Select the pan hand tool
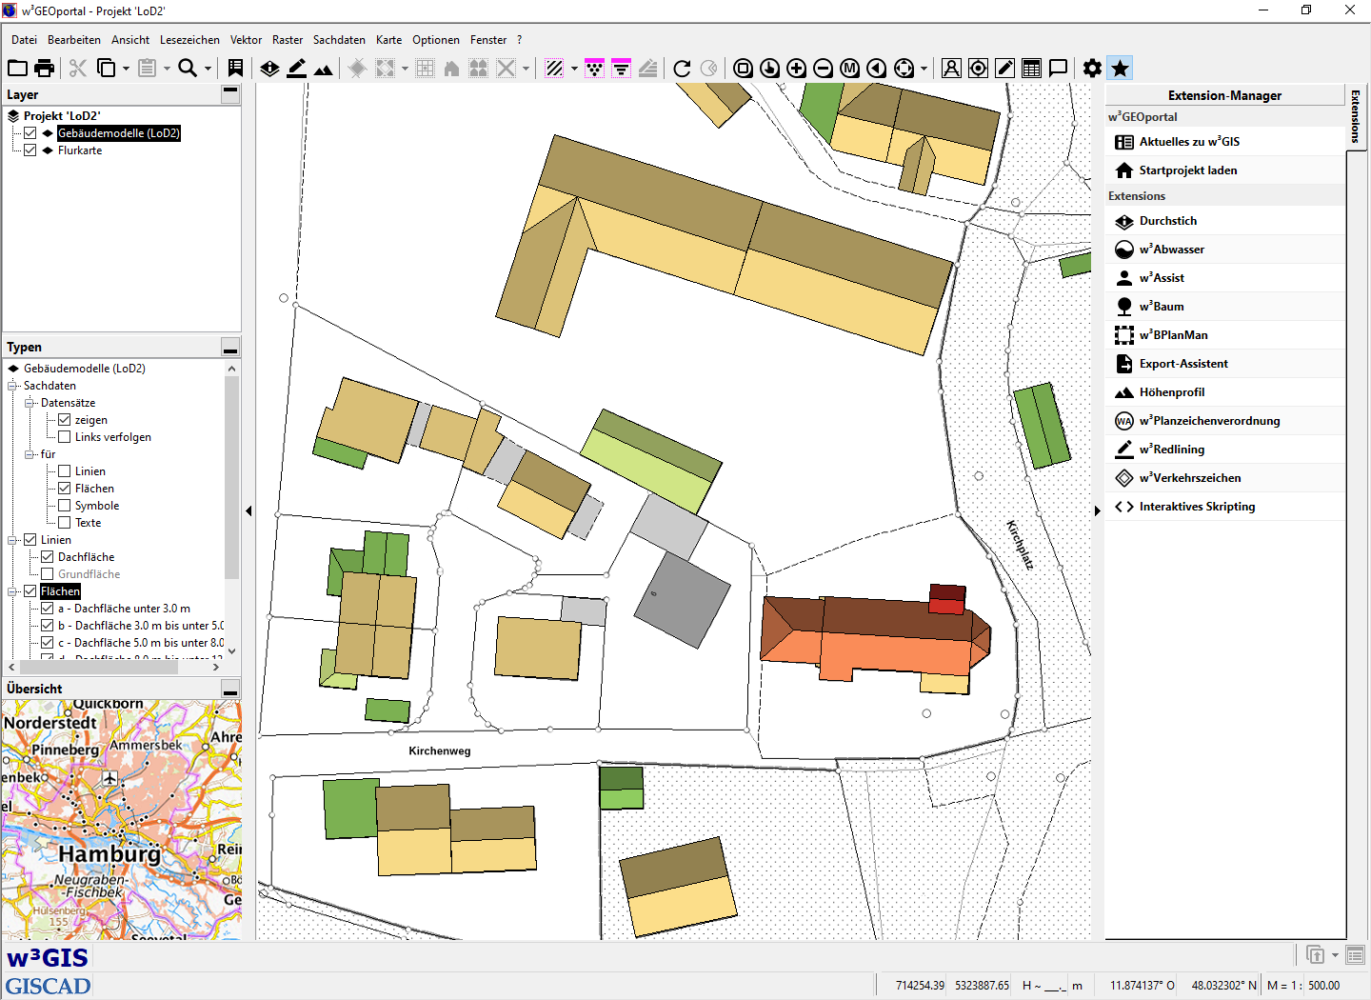 [770, 68]
